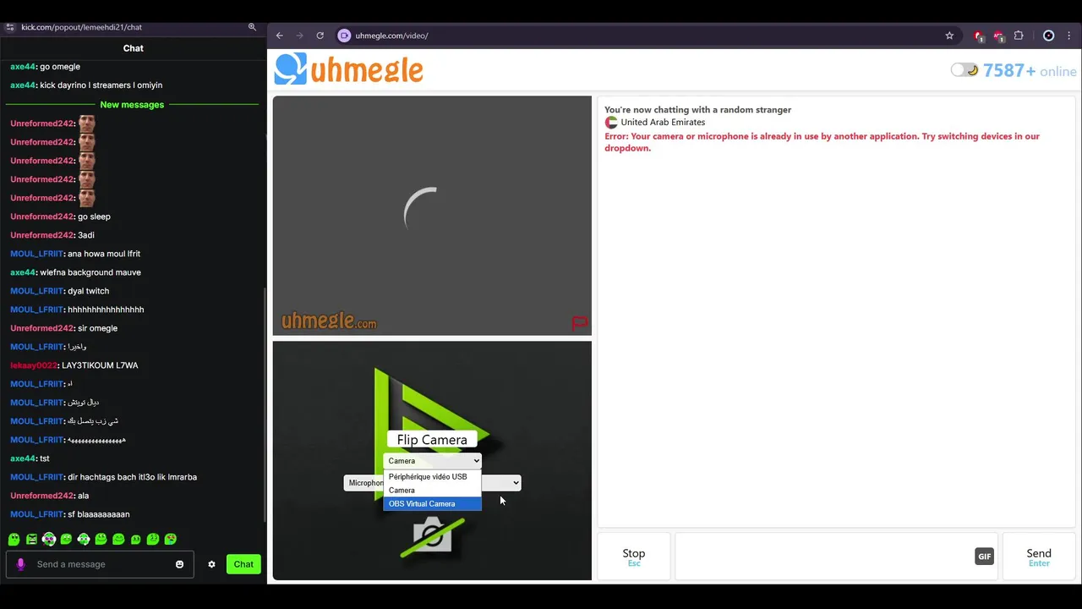Open the GIF picker in Uhmegle chat
This screenshot has width=1082, height=609.
click(x=984, y=556)
